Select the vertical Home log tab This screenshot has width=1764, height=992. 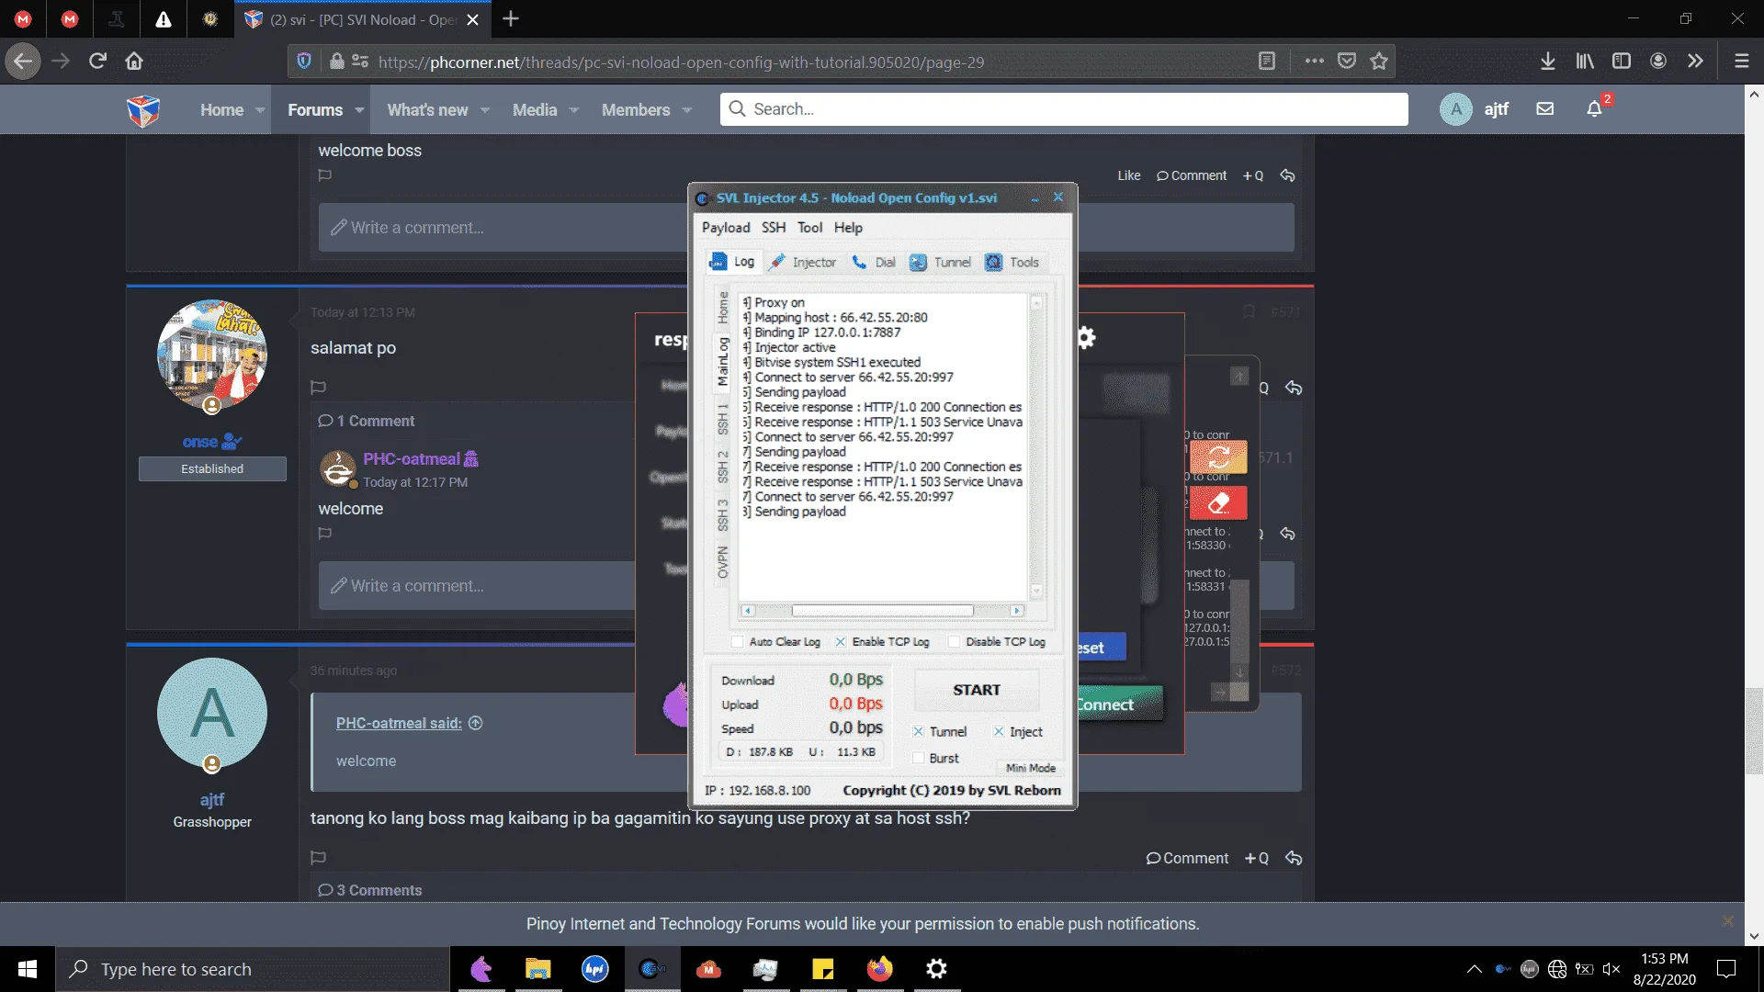723,308
